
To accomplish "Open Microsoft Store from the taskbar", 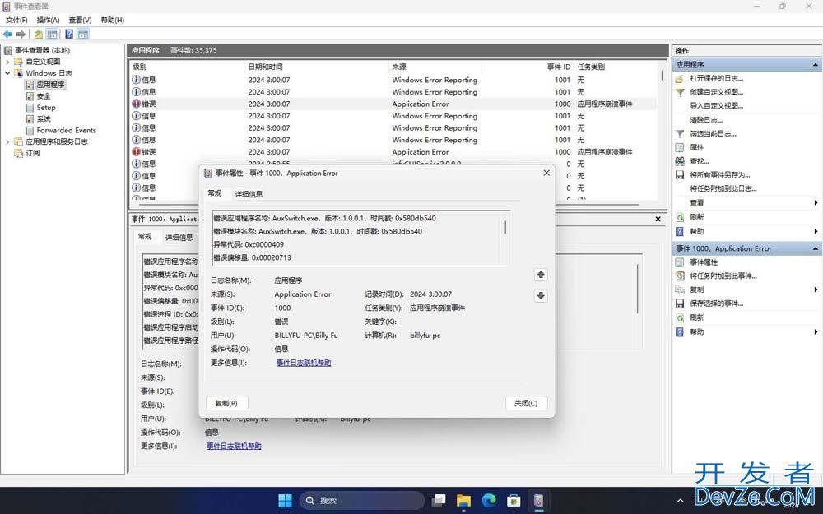I will pyautogui.click(x=514, y=500).
